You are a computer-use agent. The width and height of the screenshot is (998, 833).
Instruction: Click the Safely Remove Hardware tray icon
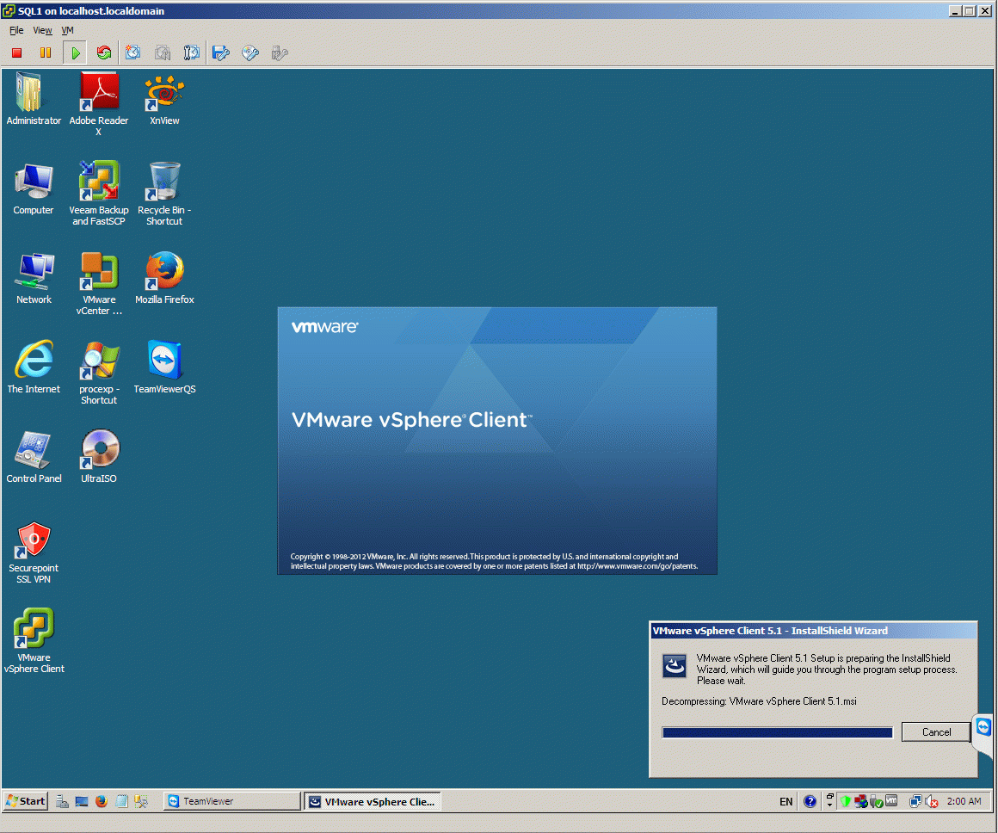[x=877, y=801]
